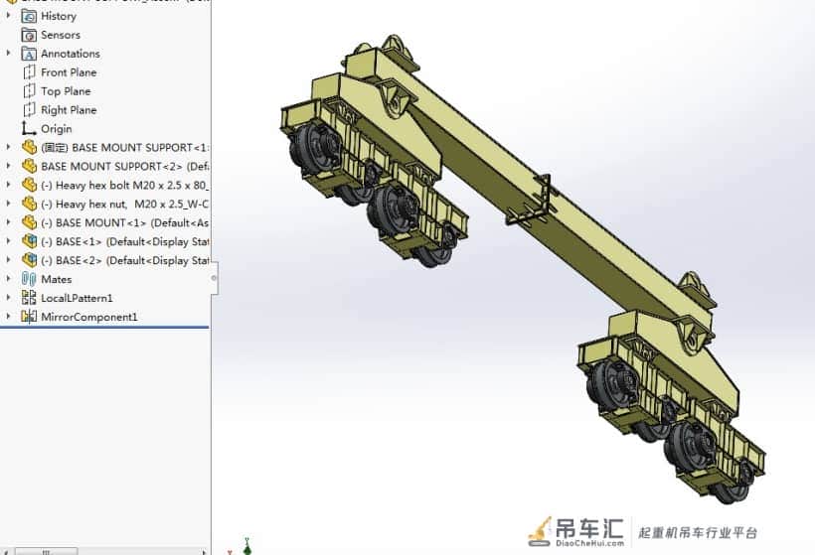Screen dimensions: 815x555
Task: Click the MirrorComponent1 icon
Action: (29, 317)
